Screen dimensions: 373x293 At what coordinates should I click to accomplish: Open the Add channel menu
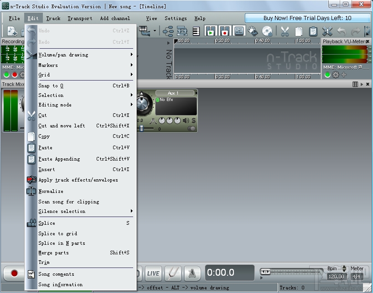115,18
